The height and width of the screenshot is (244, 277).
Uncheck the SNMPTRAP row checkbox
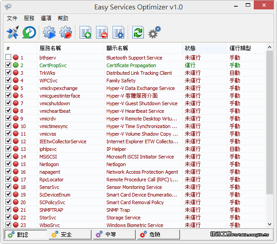tap(8, 210)
